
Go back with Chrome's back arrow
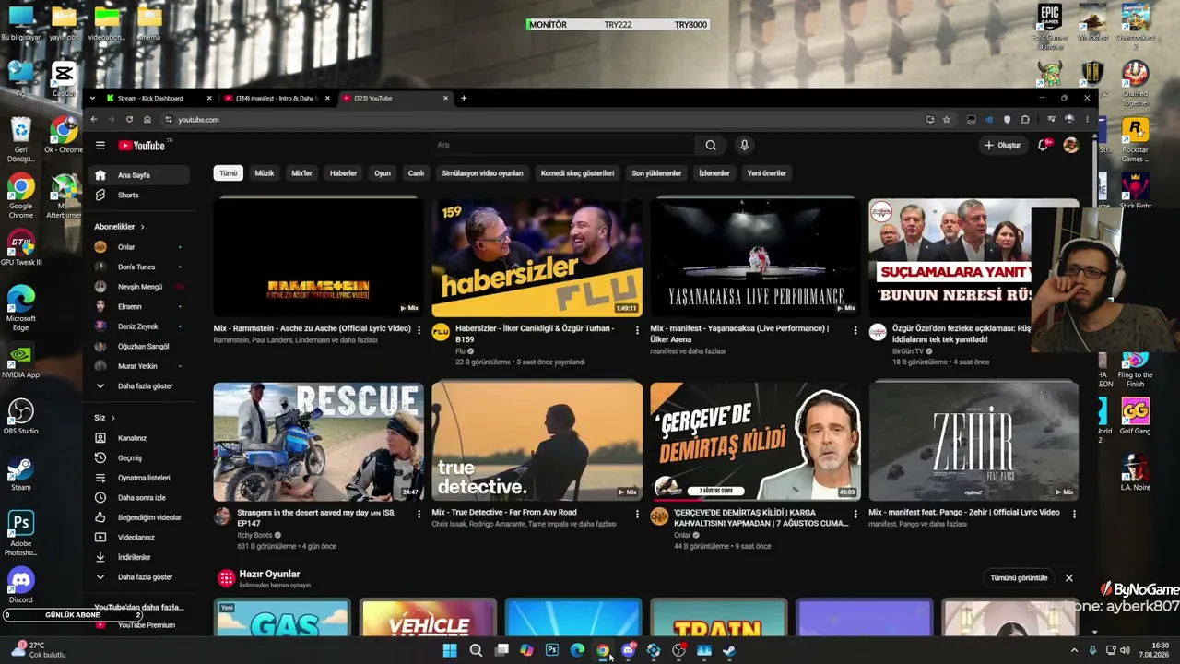pos(93,119)
